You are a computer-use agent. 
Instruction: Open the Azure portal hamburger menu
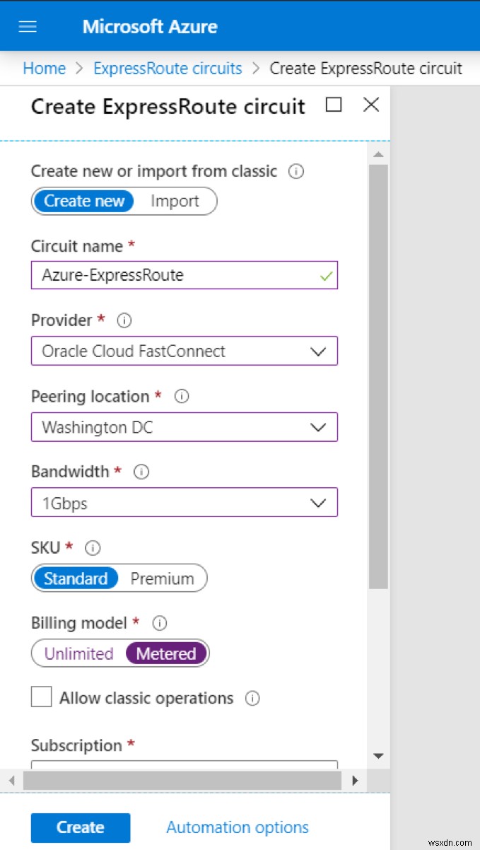27,25
